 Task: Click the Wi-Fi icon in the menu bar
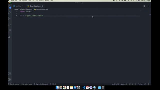128,1
